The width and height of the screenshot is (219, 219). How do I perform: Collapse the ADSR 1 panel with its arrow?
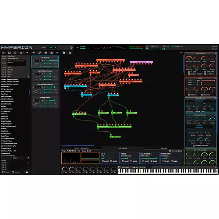click(x=215, y=78)
